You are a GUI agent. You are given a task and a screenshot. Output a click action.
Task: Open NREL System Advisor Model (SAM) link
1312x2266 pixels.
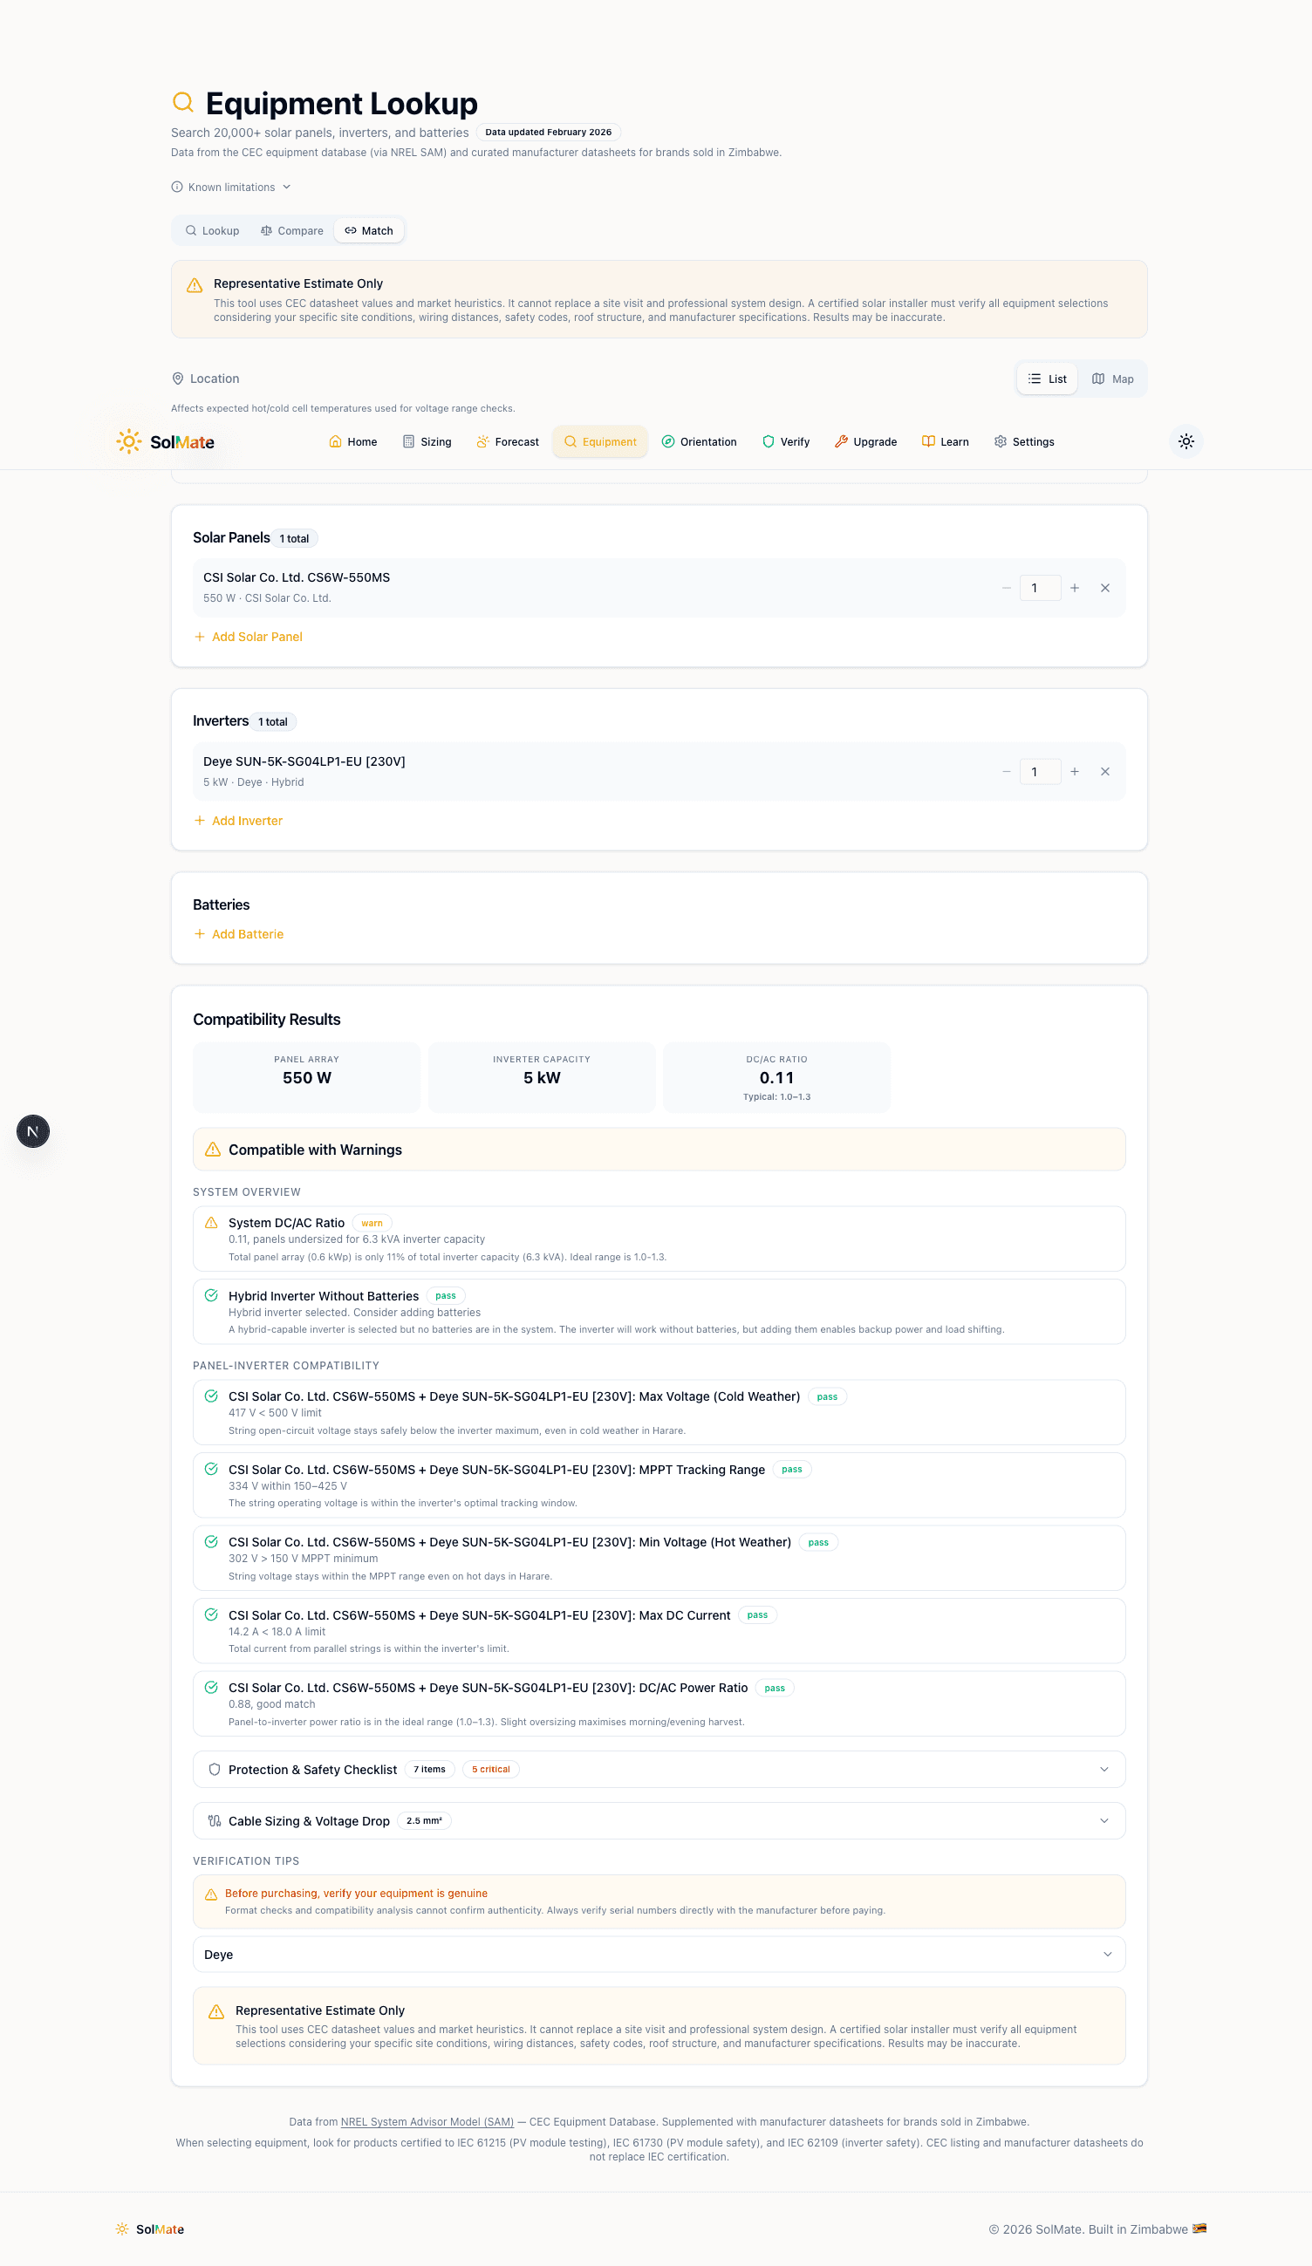[x=427, y=2122]
